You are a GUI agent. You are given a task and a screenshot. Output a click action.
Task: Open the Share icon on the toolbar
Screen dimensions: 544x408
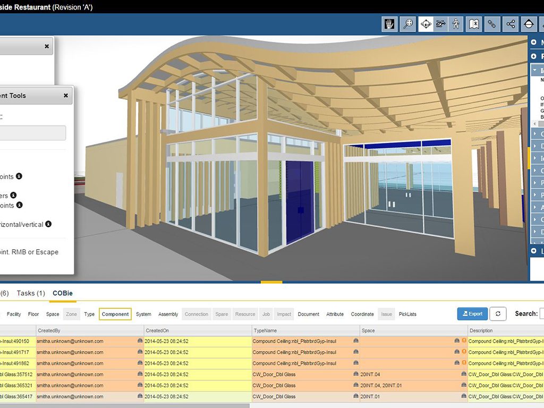[510, 24]
